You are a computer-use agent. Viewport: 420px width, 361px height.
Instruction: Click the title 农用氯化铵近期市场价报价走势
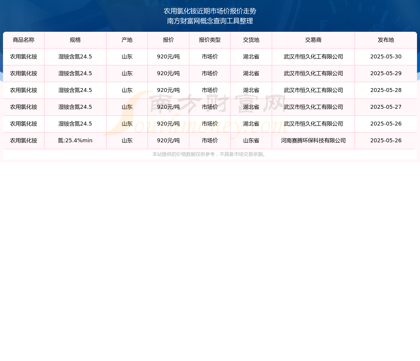pos(210,11)
